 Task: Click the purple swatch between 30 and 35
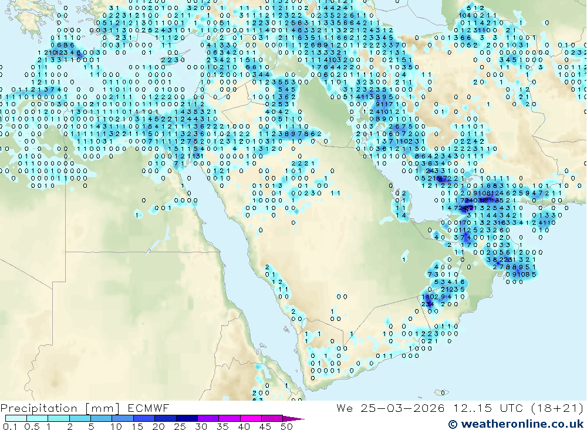[x=208, y=418]
